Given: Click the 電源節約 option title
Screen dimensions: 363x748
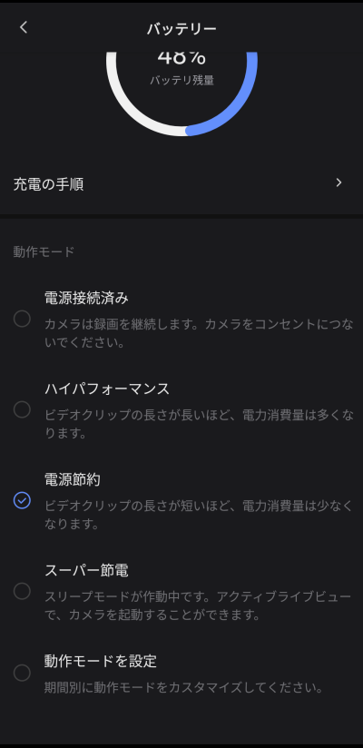Looking at the screenshot, I should pyautogui.click(x=73, y=480).
